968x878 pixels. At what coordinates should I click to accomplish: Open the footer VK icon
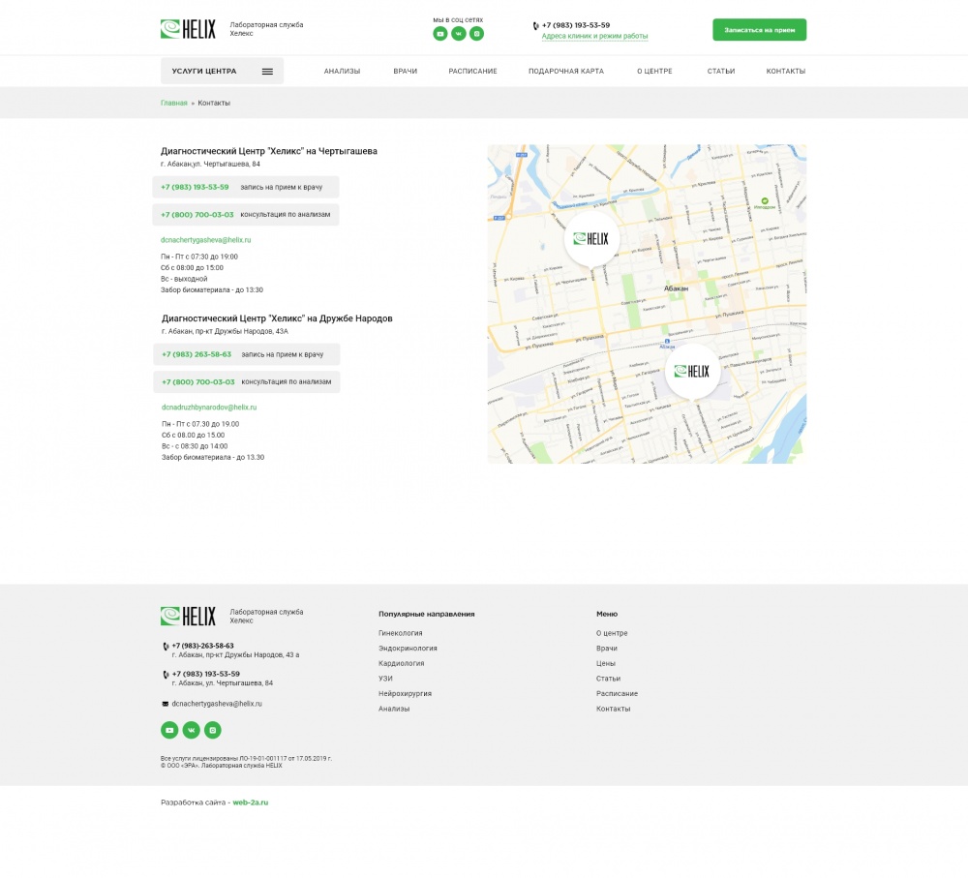(x=191, y=730)
